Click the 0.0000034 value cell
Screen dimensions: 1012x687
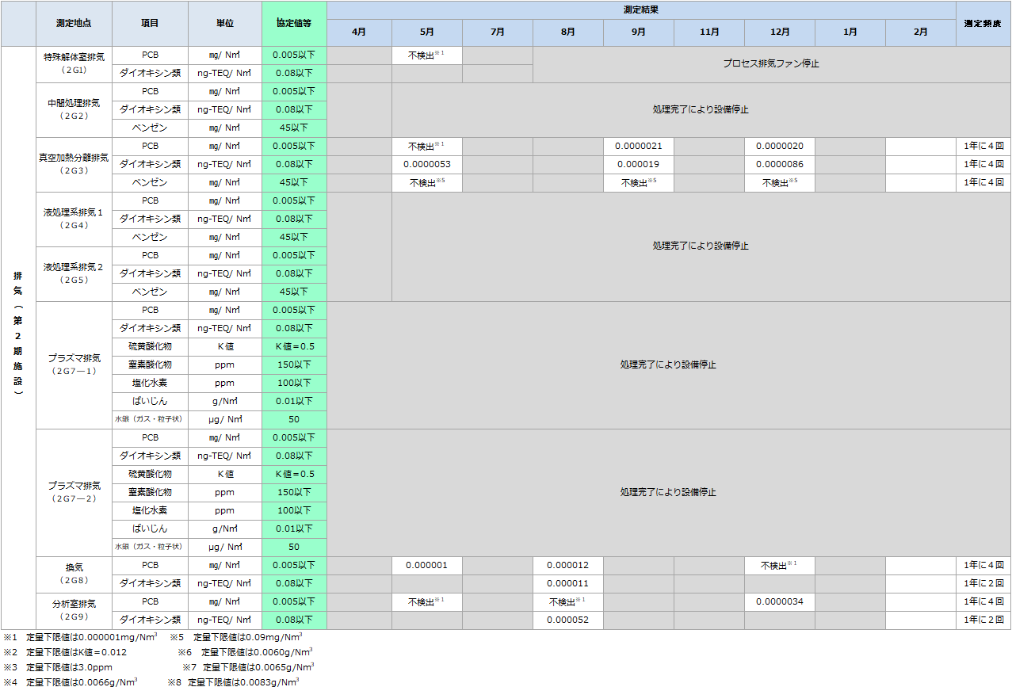tap(779, 602)
